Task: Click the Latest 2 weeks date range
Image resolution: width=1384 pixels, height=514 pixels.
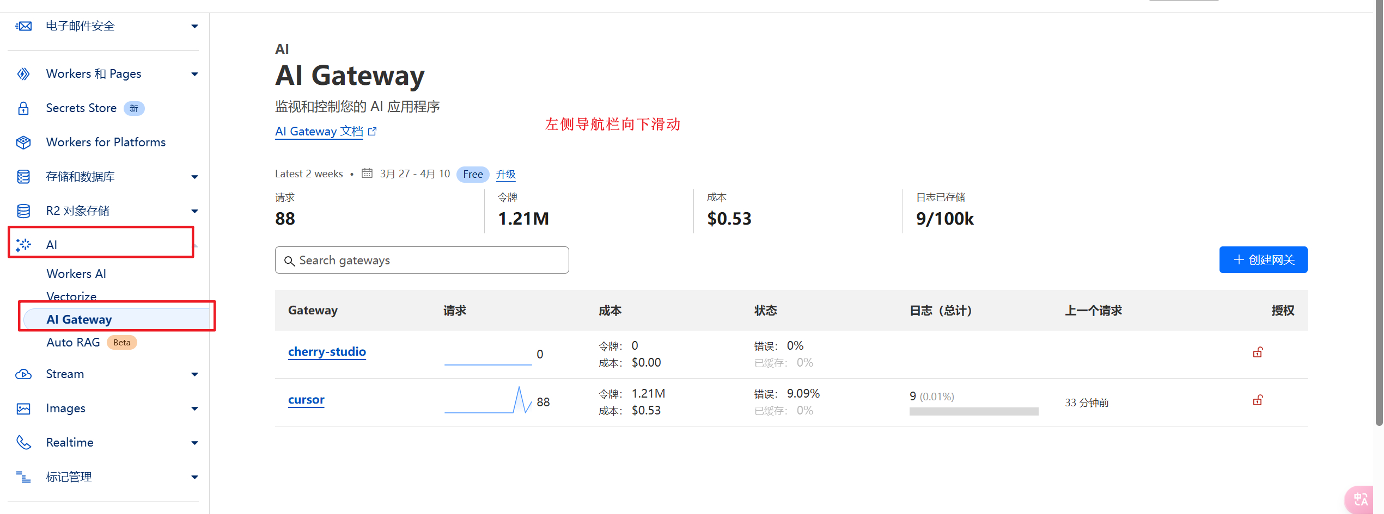Action: [x=309, y=174]
